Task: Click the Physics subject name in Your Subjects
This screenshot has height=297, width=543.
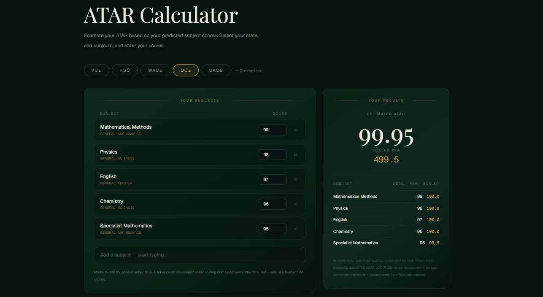Action: [x=109, y=152]
